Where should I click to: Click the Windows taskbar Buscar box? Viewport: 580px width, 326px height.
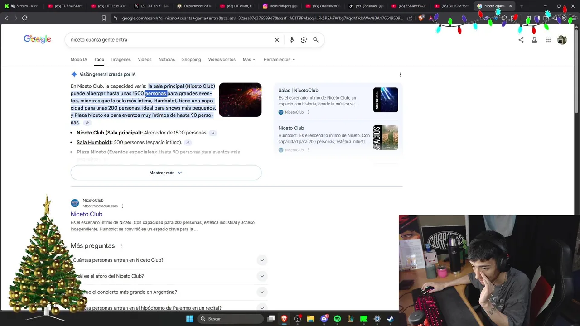point(231,319)
